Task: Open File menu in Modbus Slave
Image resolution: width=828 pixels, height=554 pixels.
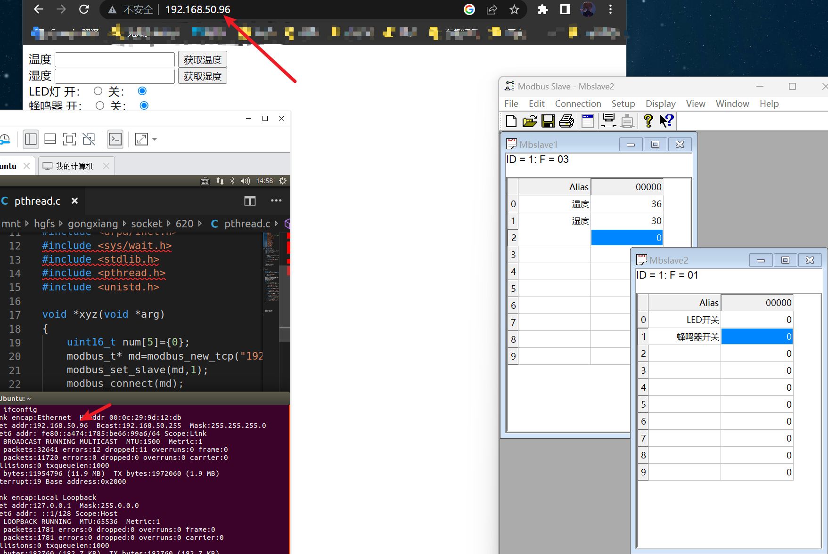Action: [511, 104]
